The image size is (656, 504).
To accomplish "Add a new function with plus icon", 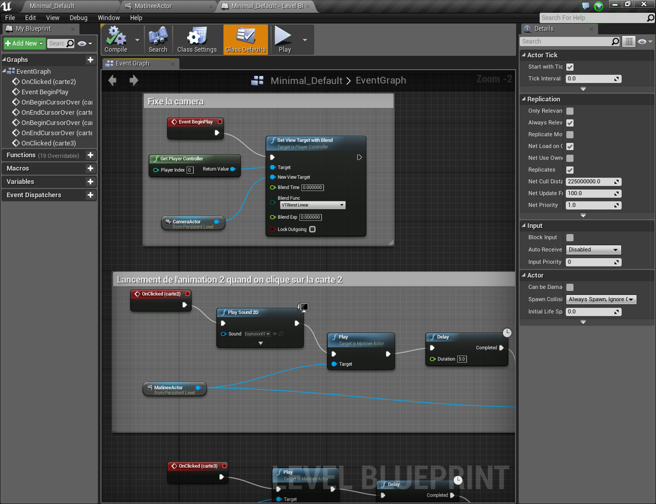I will pos(90,155).
